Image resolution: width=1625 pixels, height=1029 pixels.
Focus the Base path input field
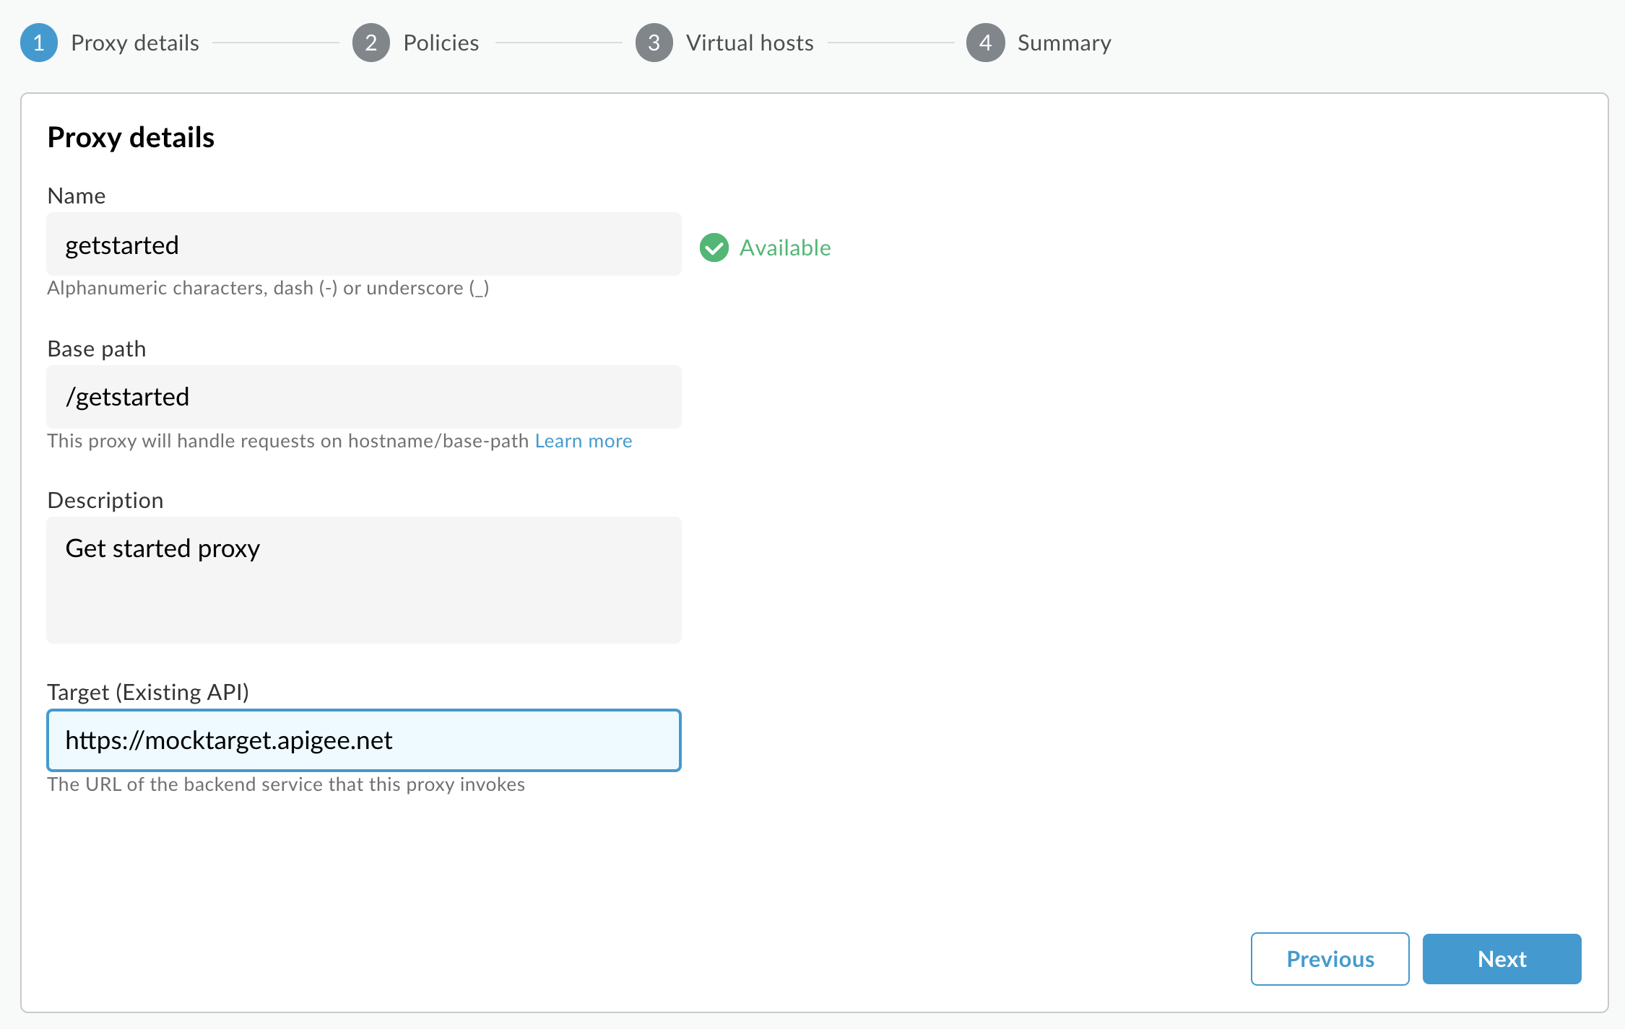(x=364, y=397)
